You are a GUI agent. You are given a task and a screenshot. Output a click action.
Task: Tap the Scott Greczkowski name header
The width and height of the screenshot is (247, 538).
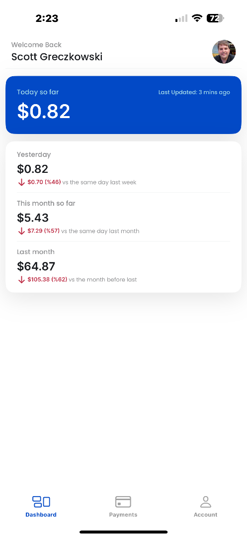[x=57, y=57]
